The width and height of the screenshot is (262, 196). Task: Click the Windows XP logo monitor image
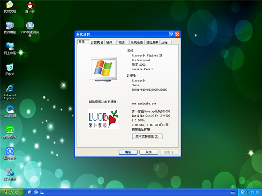[x=104, y=69]
